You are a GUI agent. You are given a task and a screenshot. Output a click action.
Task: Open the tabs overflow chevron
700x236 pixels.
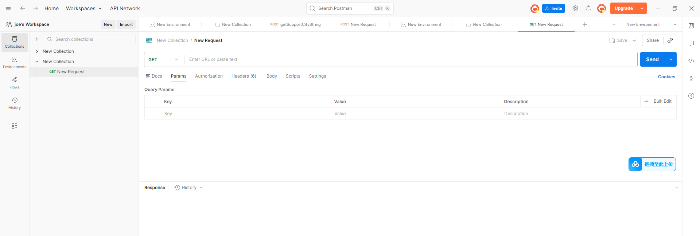click(614, 24)
